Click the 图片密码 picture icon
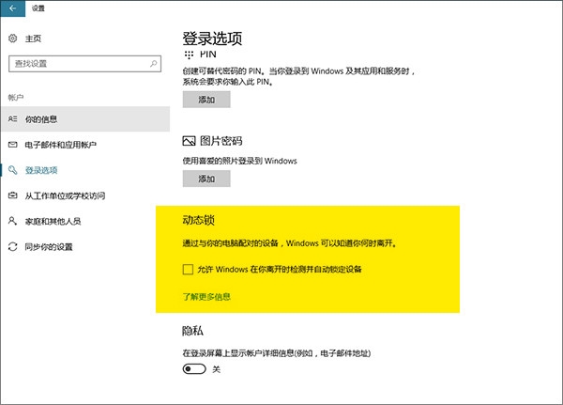Screen dimensions: 563x405 189,141
